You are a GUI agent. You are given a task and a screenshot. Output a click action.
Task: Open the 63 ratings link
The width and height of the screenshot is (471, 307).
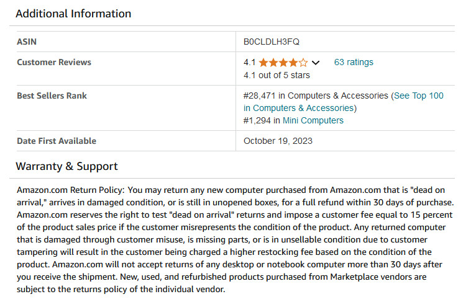[354, 62]
